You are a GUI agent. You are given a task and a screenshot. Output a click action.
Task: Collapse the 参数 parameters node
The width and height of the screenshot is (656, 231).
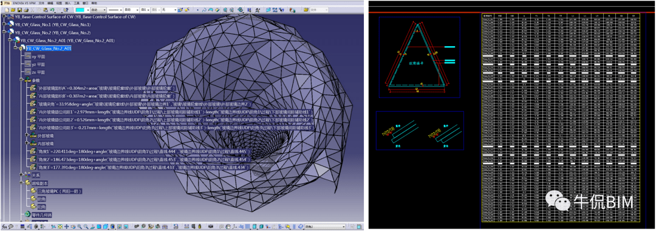21,80
